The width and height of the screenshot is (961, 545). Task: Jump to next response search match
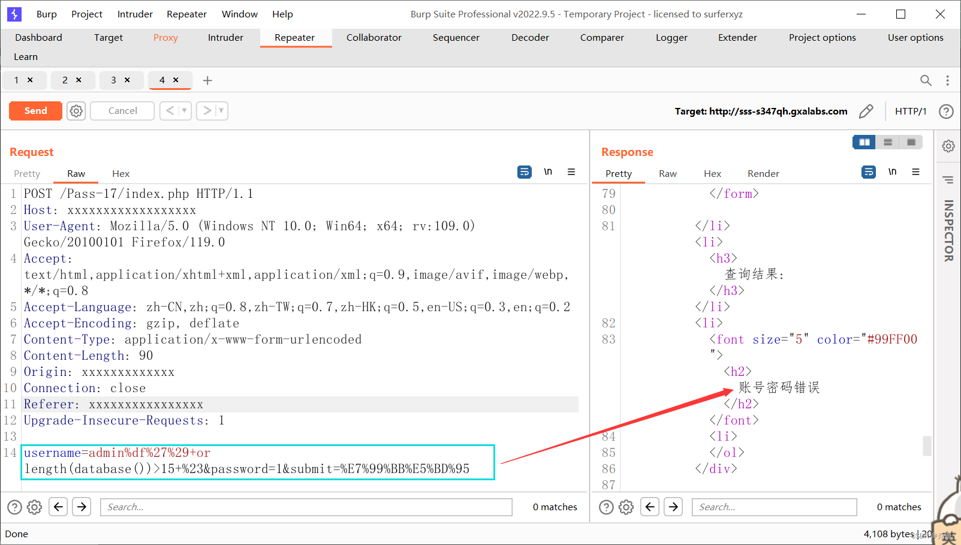pyautogui.click(x=673, y=507)
